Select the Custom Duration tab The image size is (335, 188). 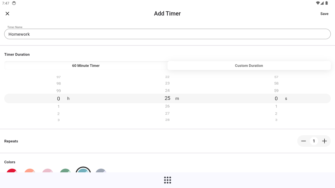coord(249,66)
